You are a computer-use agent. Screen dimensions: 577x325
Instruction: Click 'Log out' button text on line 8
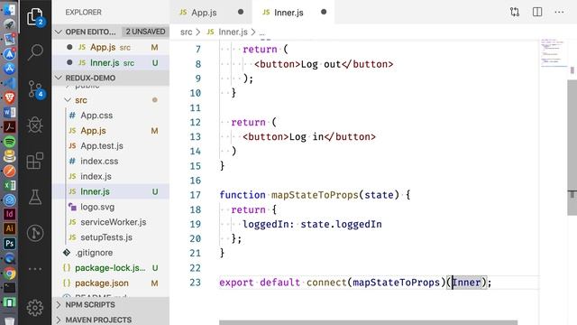[321, 64]
